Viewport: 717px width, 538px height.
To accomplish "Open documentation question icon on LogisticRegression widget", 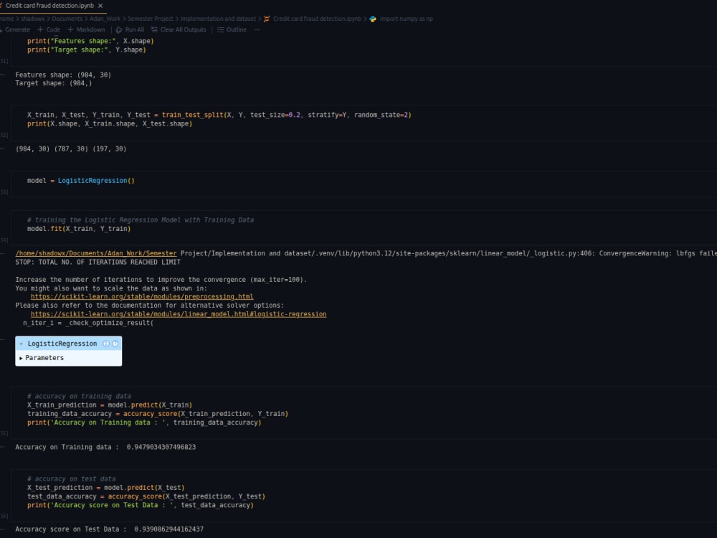I will (115, 344).
